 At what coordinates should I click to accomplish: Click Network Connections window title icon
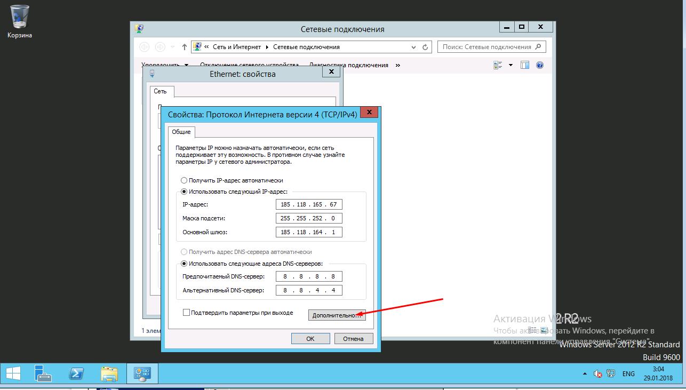click(x=139, y=29)
